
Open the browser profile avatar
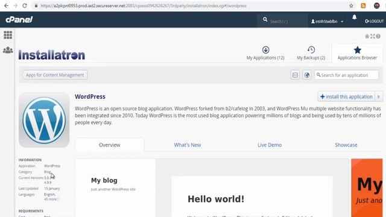tap(376, 5)
